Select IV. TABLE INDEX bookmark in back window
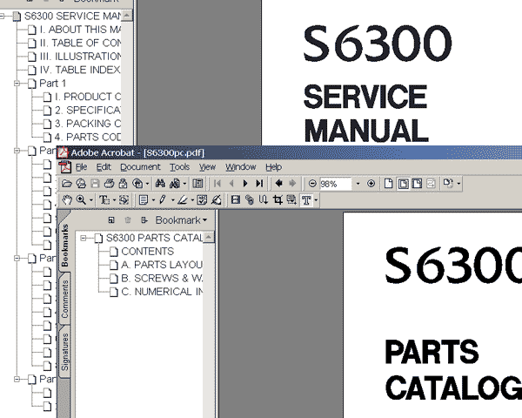This screenshot has width=522, height=418. pyautogui.click(x=79, y=70)
